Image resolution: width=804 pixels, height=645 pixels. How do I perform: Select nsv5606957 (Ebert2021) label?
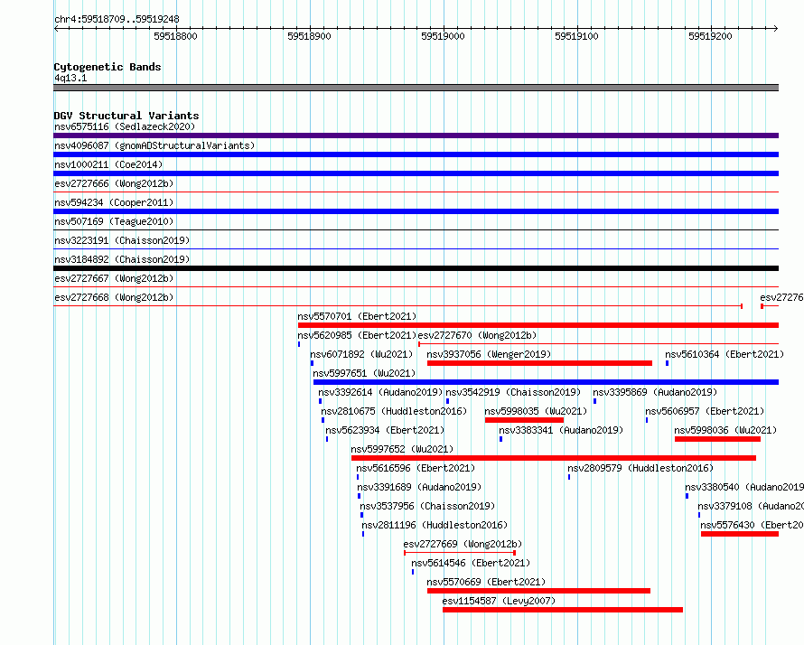[705, 411]
